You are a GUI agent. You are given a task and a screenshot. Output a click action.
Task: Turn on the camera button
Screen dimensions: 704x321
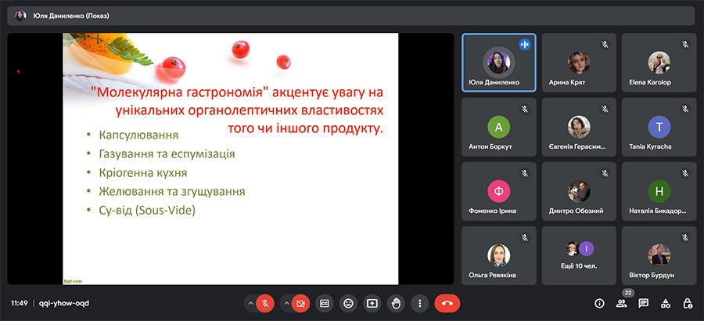(x=300, y=304)
